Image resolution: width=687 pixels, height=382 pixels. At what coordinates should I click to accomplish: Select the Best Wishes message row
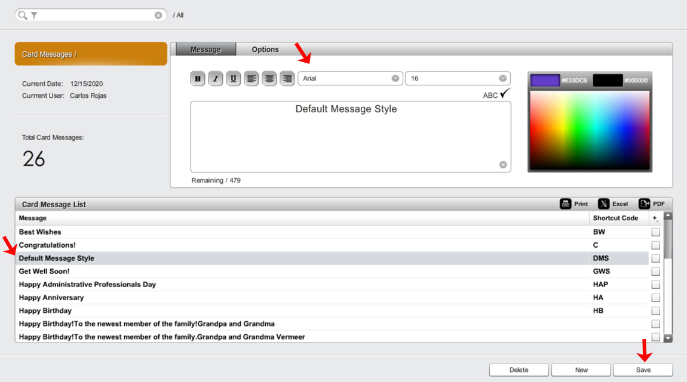click(x=332, y=232)
